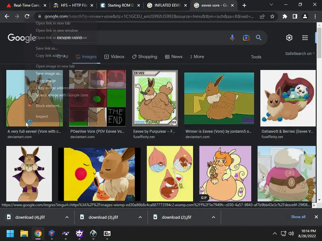Open the download (4).jfif file
This screenshot has width=322, height=241.
[x=30, y=217]
